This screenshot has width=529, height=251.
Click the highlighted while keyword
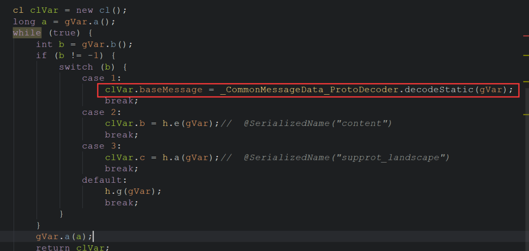[27, 33]
